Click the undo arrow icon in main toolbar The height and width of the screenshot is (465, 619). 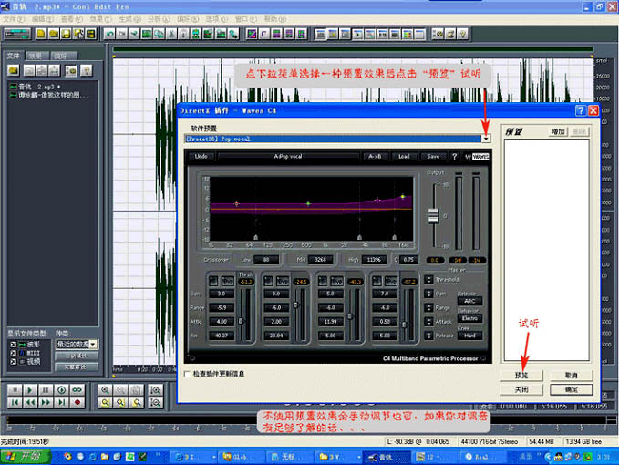pyautogui.click(x=109, y=34)
